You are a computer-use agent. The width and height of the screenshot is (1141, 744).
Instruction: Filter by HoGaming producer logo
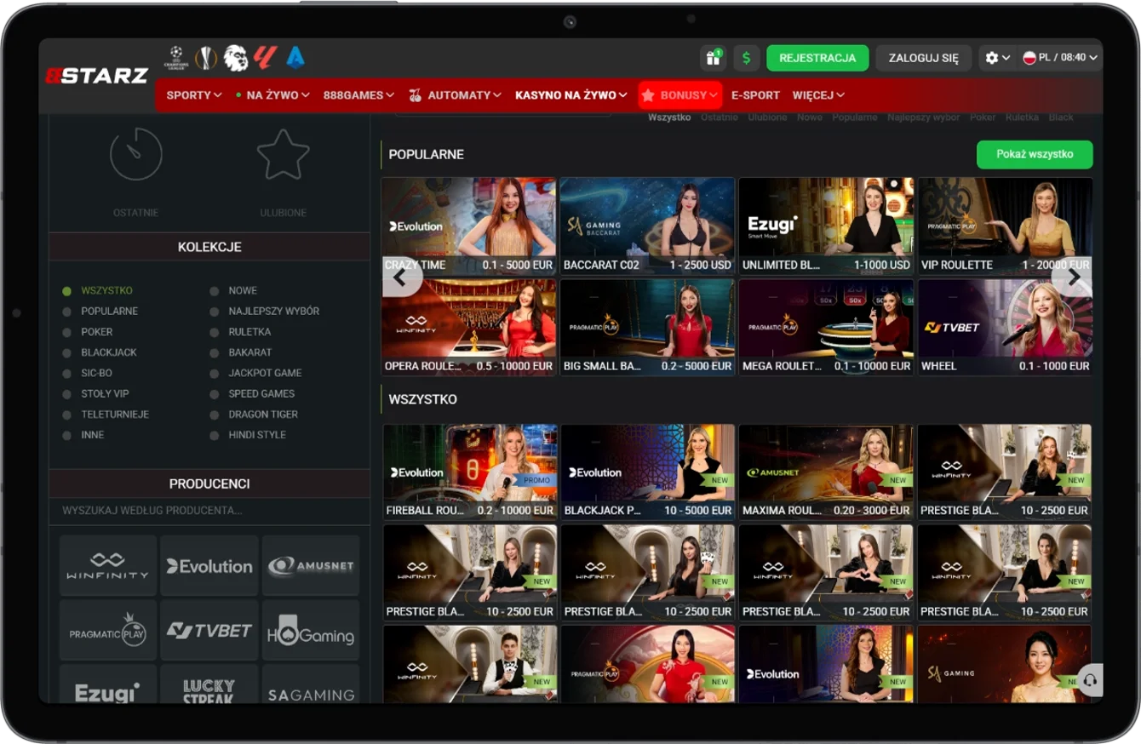click(311, 630)
